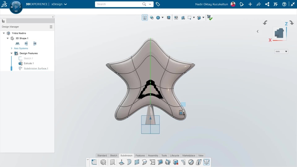Click the XY plane icon
Image resolution: width=297 pixels, height=167 pixels.
(17, 44)
